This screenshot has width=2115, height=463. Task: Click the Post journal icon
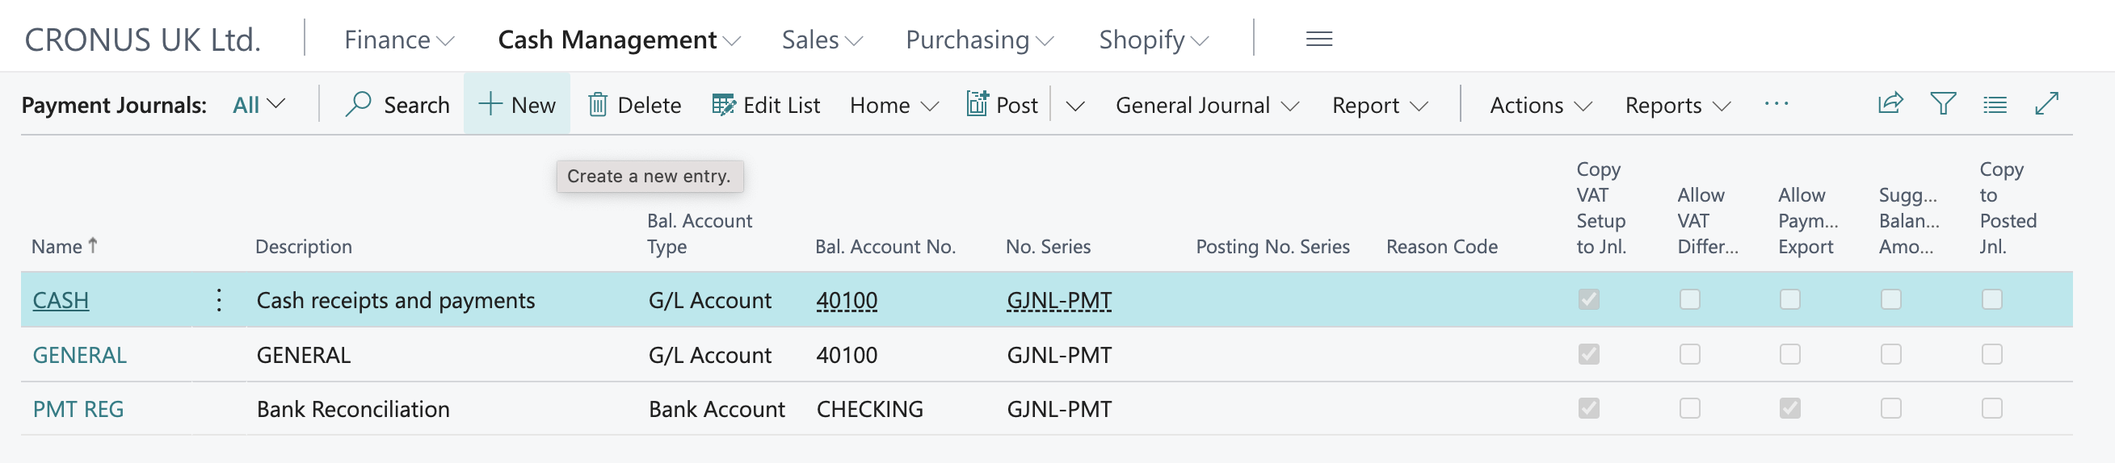(x=977, y=105)
